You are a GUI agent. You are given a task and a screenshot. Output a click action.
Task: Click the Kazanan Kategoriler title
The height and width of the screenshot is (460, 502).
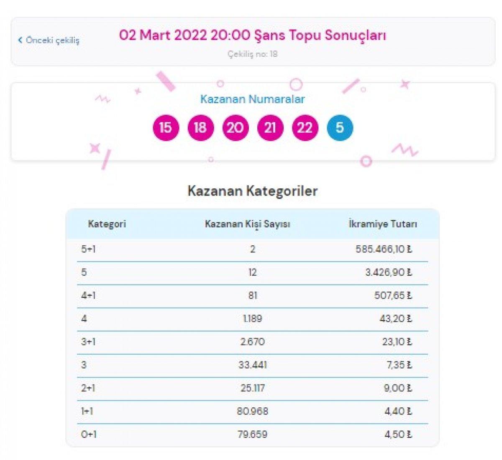click(x=253, y=191)
